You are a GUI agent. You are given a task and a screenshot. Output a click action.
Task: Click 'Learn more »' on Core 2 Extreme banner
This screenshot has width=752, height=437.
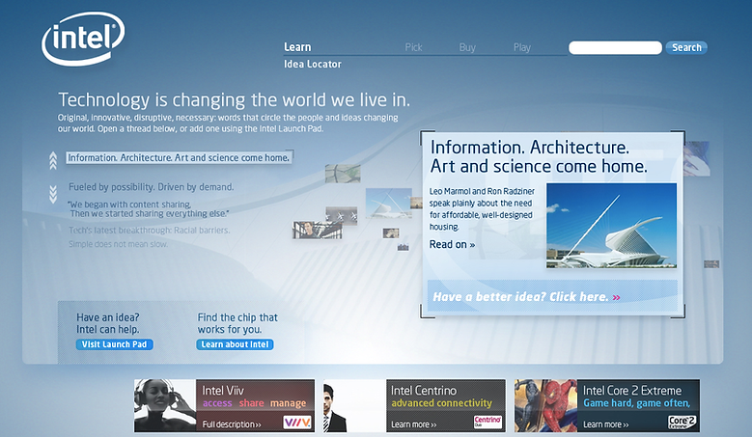click(x=605, y=424)
